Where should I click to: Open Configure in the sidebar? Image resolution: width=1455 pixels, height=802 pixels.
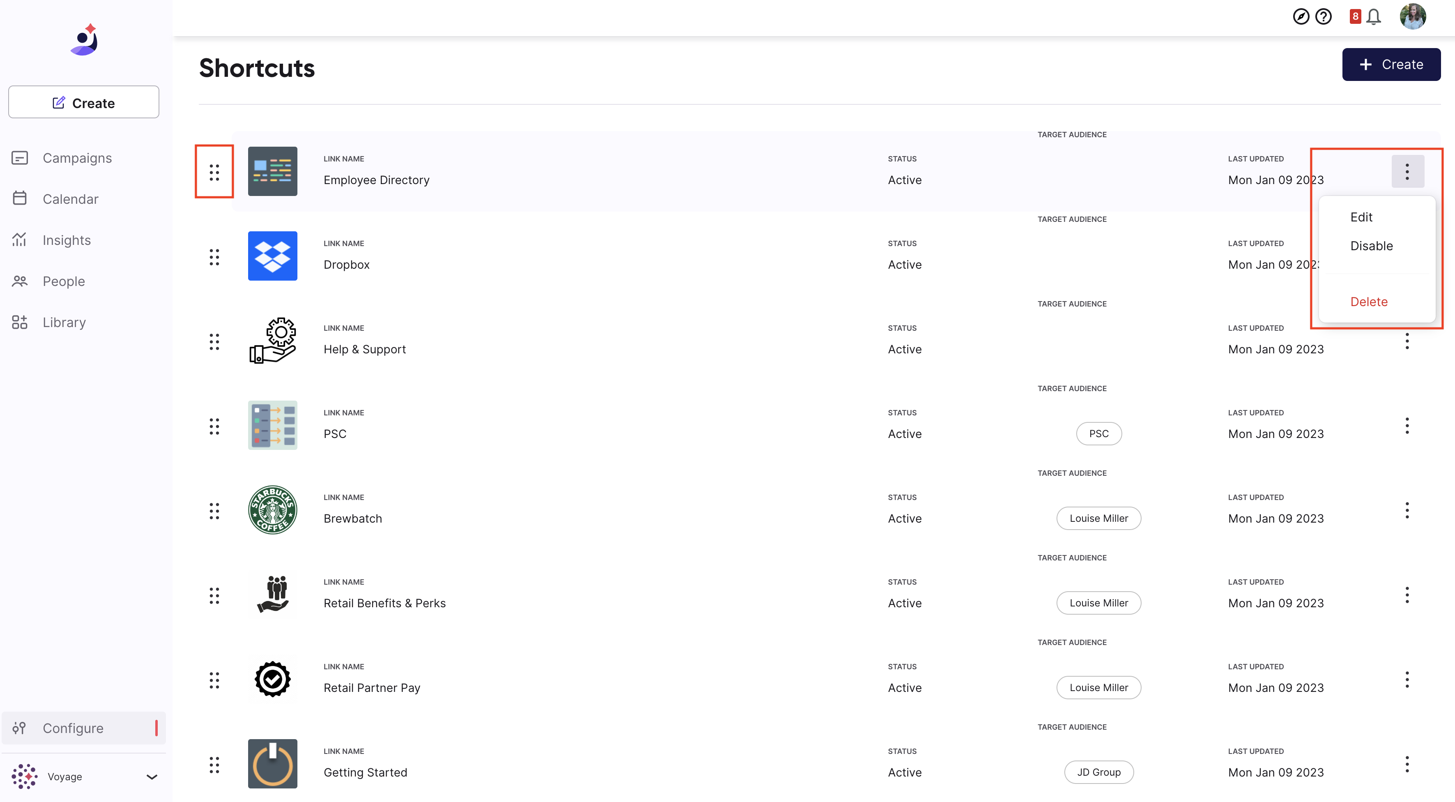pos(84,728)
